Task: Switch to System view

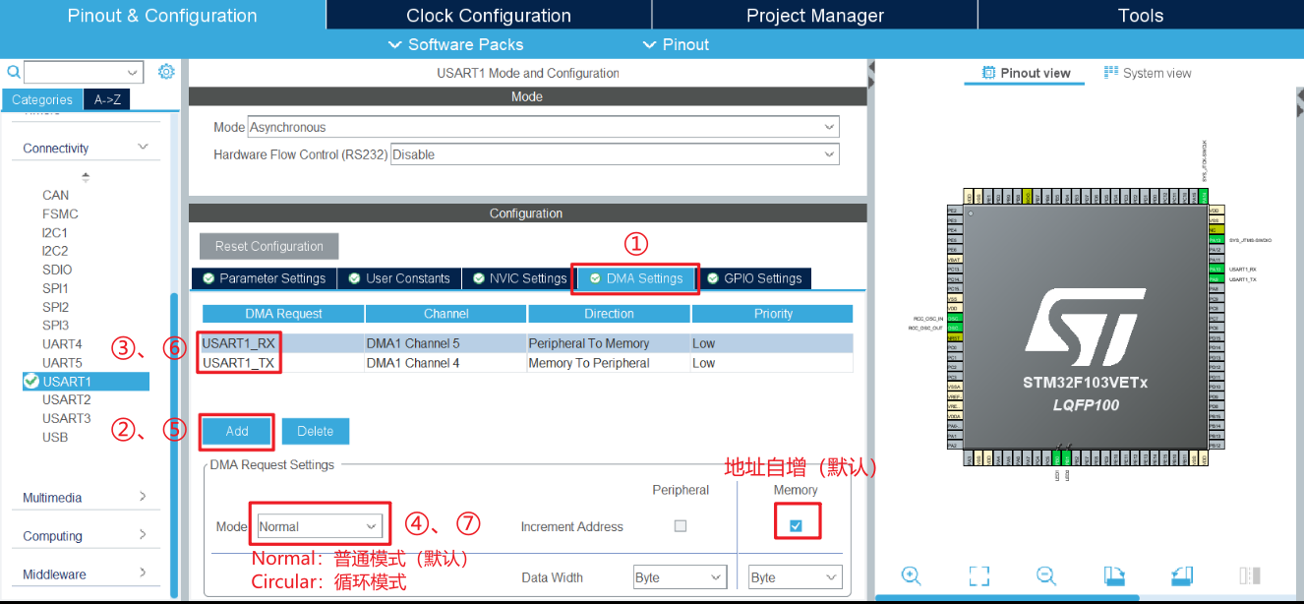Action: [1147, 72]
